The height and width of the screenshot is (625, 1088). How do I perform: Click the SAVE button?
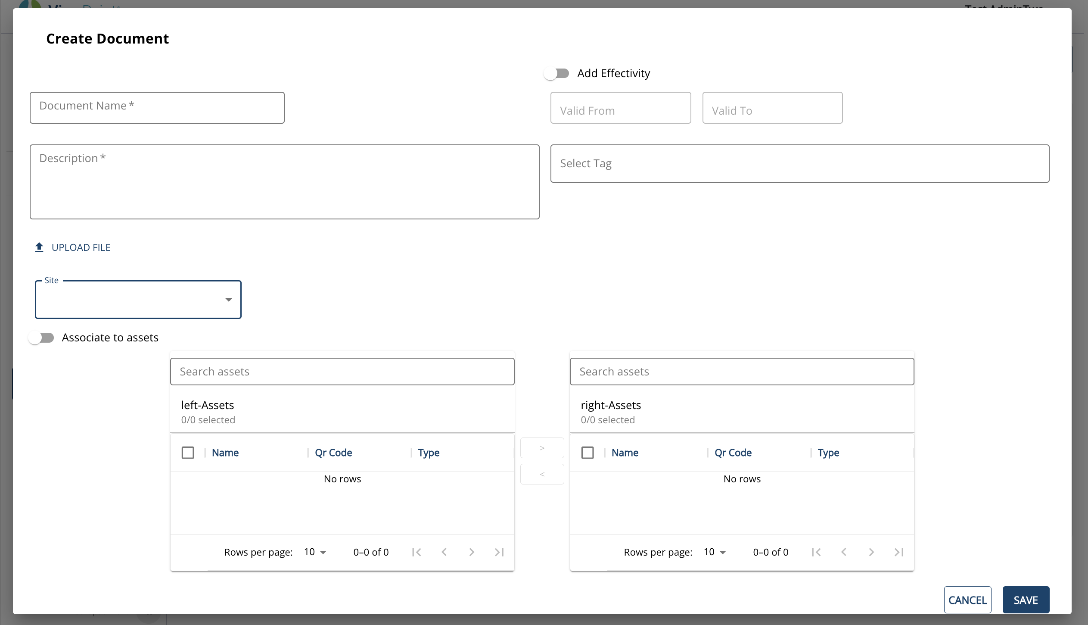1025,600
